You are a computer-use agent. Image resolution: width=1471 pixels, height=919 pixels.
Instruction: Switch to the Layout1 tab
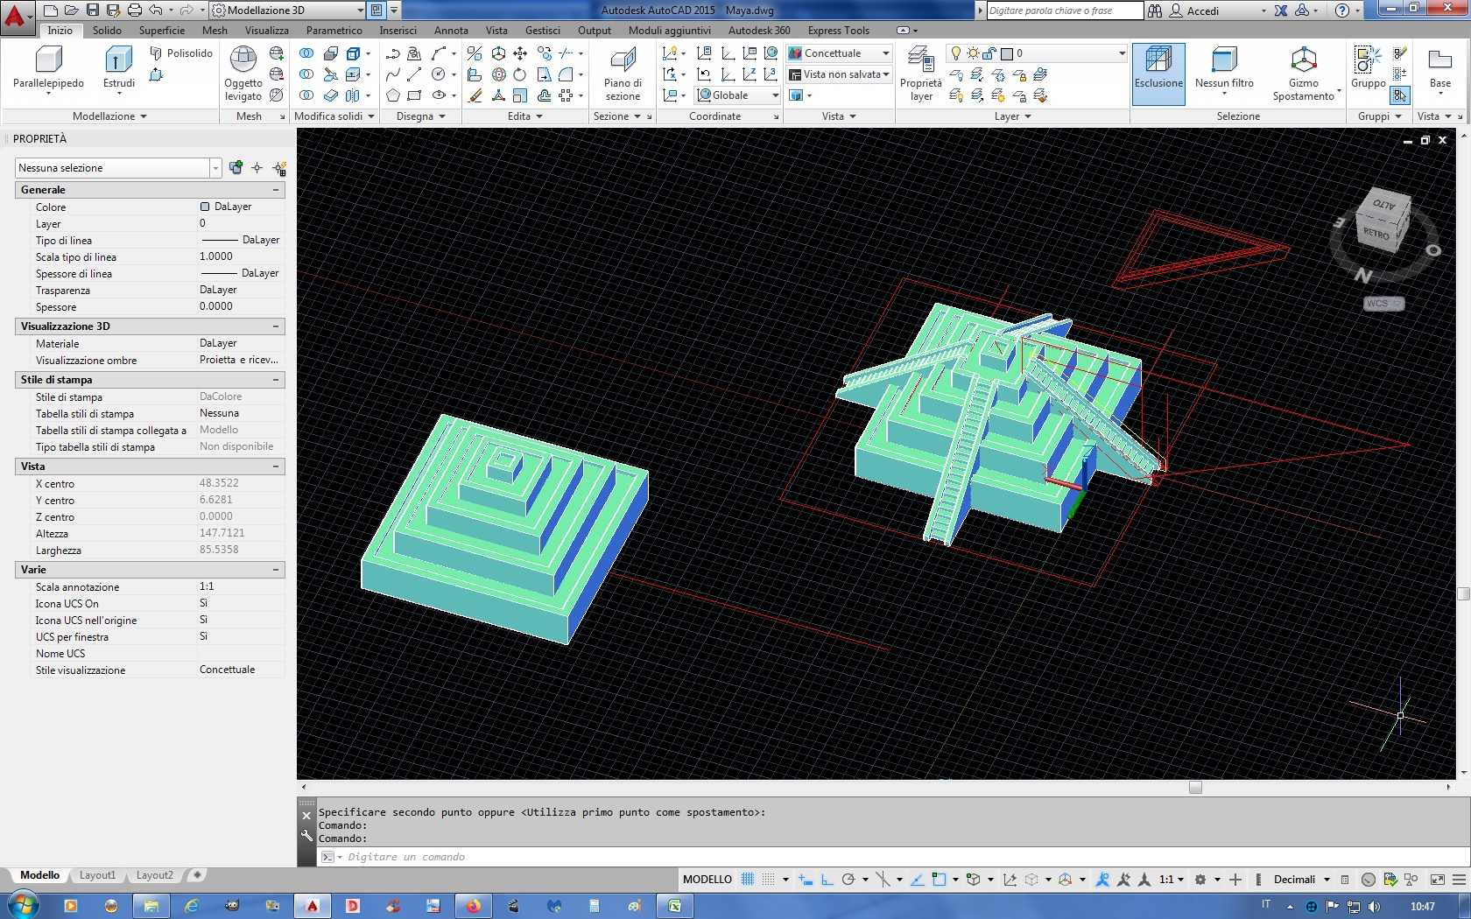pos(97,875)
